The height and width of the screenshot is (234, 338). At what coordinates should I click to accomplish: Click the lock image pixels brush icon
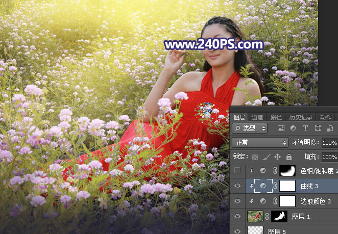266,157
